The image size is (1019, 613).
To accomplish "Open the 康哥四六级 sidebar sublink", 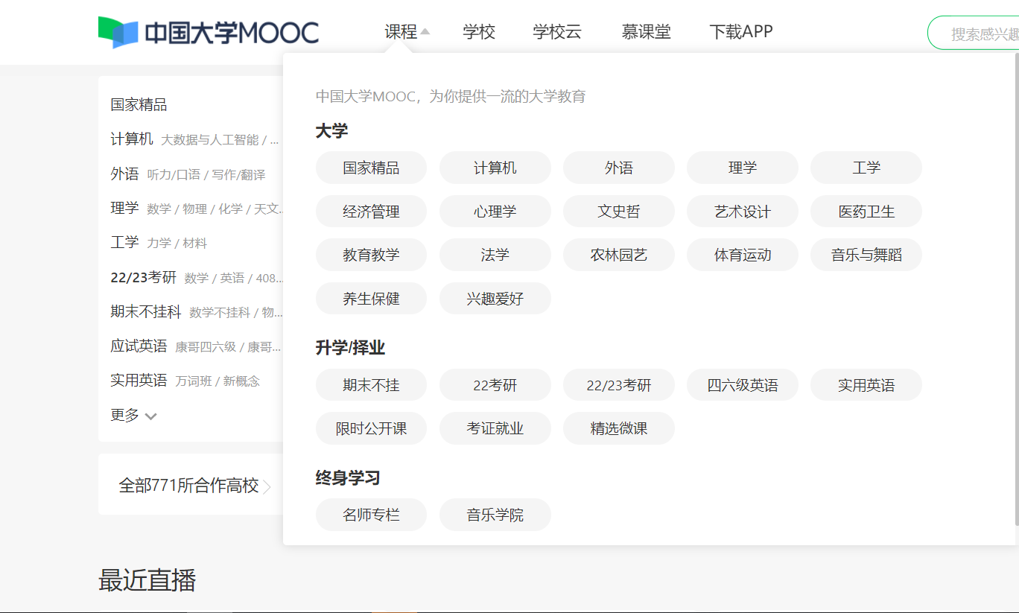I will [206, 346].
